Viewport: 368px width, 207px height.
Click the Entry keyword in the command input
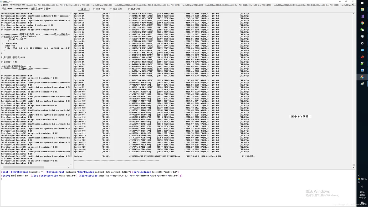(6, 176)
